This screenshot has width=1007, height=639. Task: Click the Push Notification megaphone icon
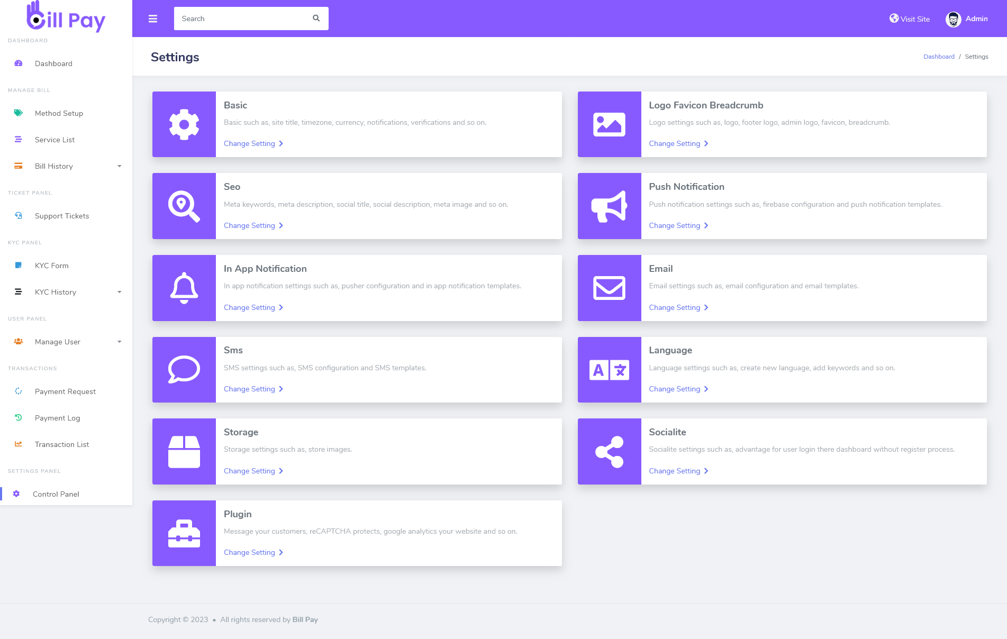(x=610, y=206)
